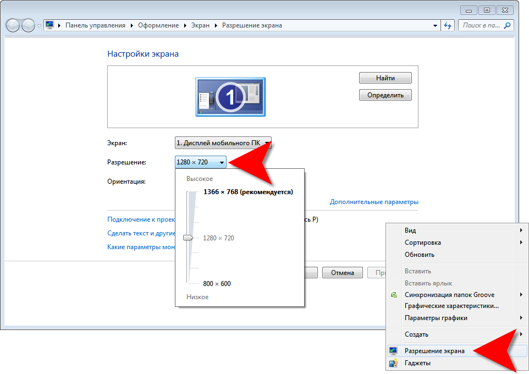Choose 'Графические характеристики...' menu item

pyautogui.click(x=457, y=306)
